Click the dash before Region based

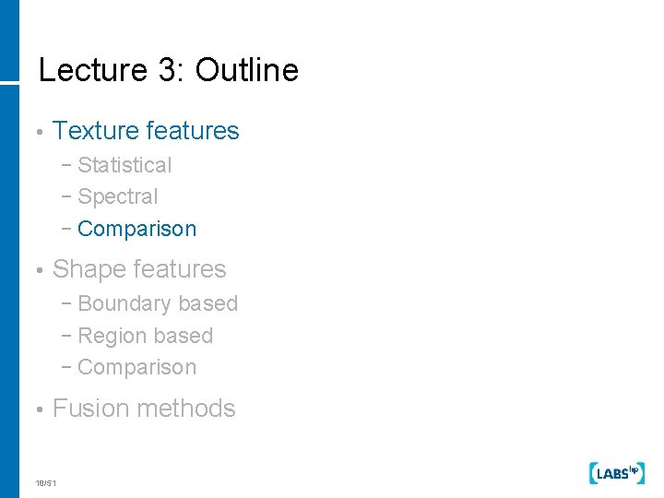click(70, 337)
